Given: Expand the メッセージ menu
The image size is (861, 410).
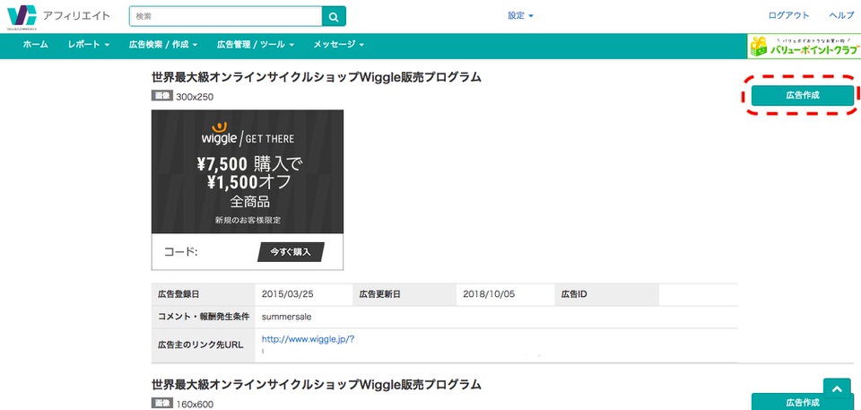Looking at the screenshot, I should pos(338,45).
